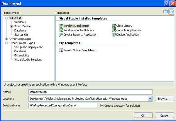176x121 pixels.
Task: Click the Console Application label
Action: pyautogui.click(x=128, y=30)
